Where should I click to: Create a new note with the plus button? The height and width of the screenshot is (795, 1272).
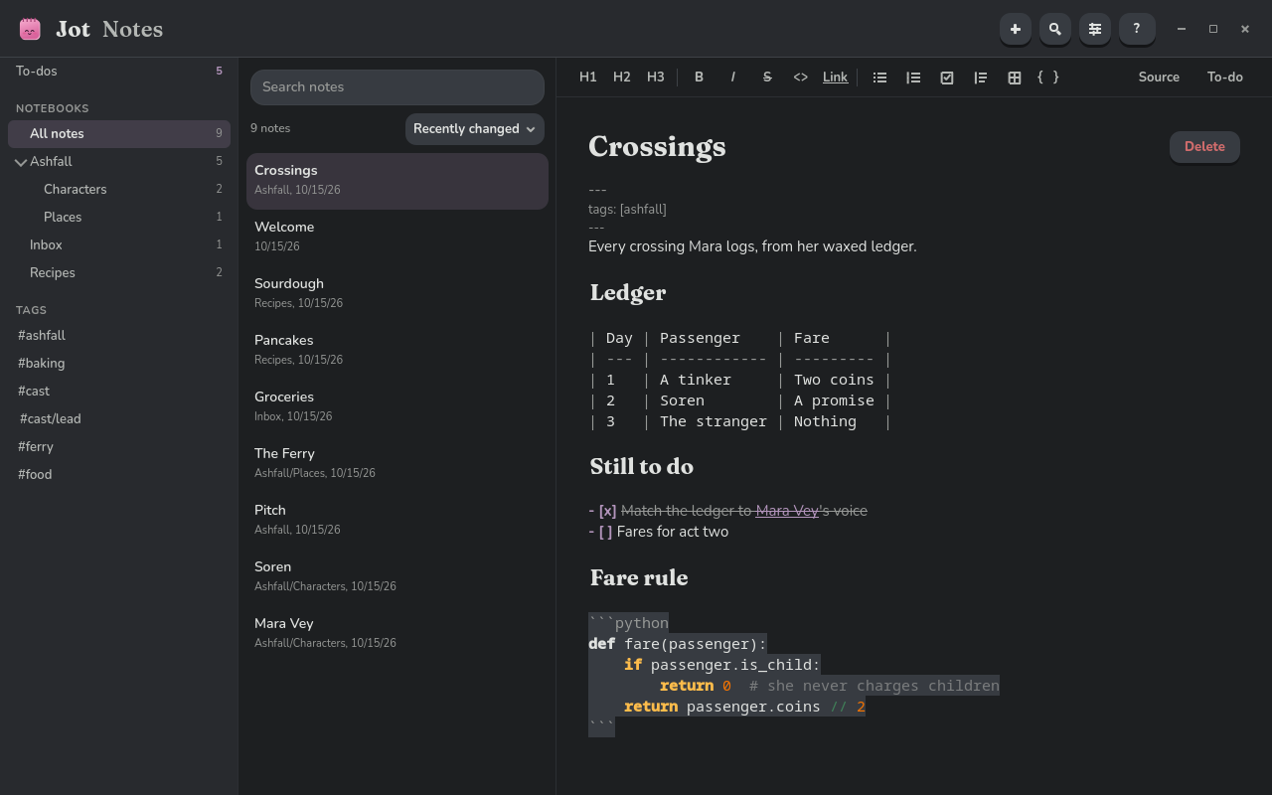[x=1015, y=29]
